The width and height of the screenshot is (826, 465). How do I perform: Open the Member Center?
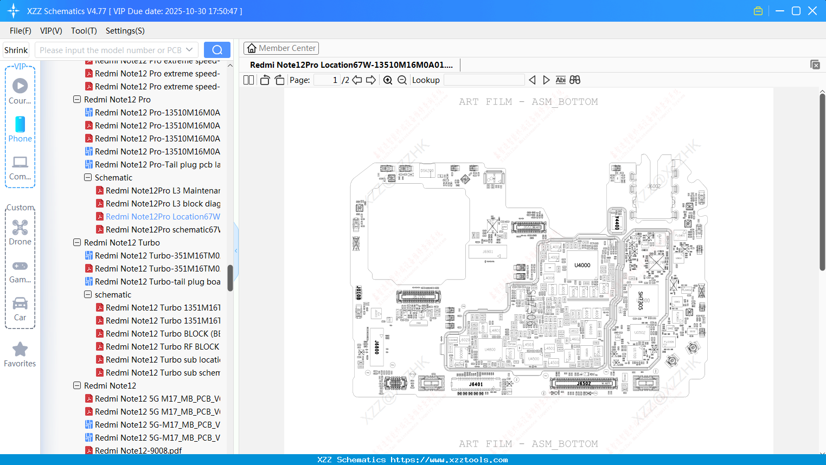281,48
